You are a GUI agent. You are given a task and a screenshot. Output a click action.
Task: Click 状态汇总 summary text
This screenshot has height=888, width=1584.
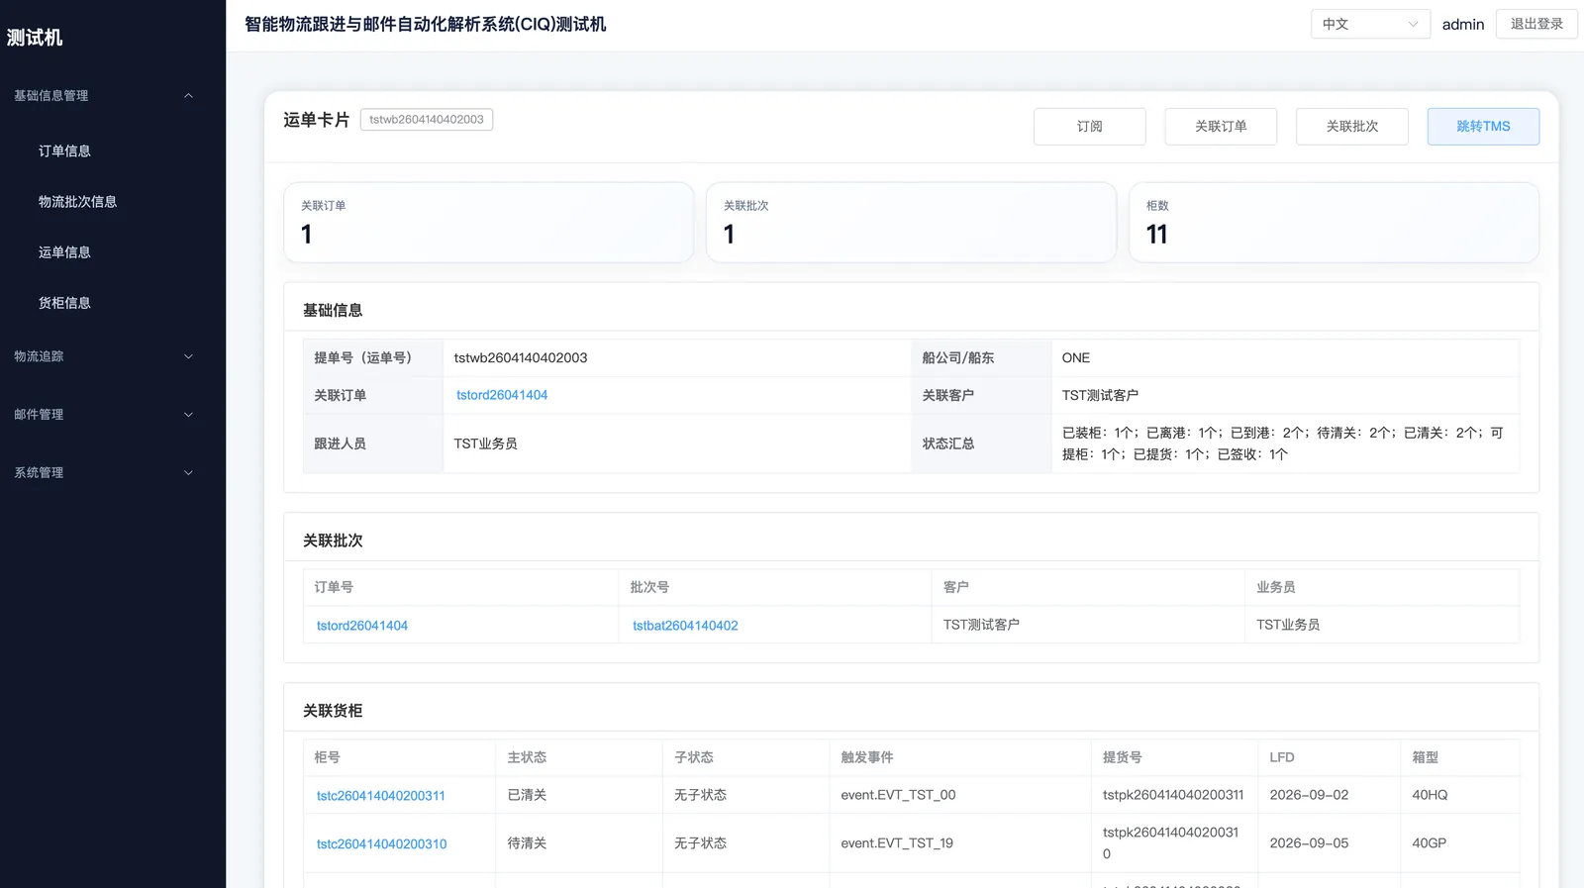pyautogui.click(x=1283, y=444)
